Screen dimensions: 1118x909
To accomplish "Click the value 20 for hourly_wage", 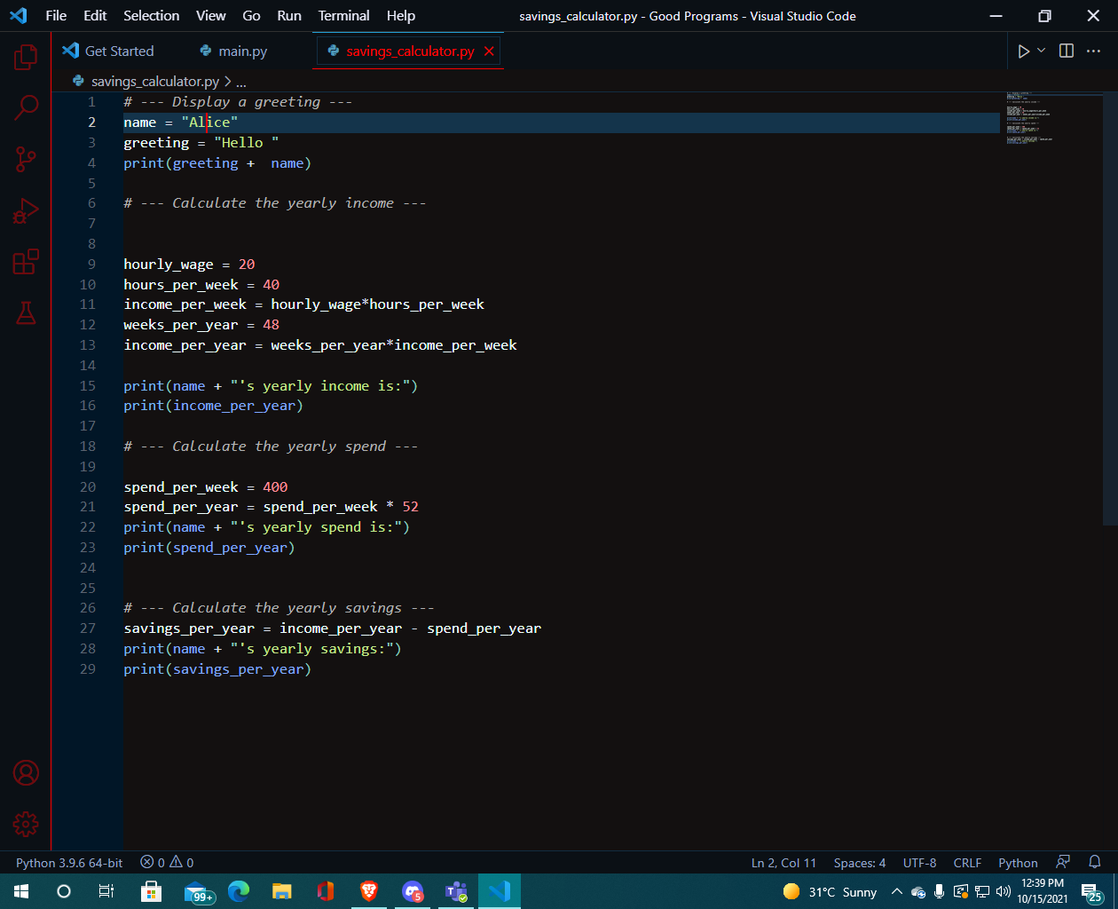I will click(247, 265).
